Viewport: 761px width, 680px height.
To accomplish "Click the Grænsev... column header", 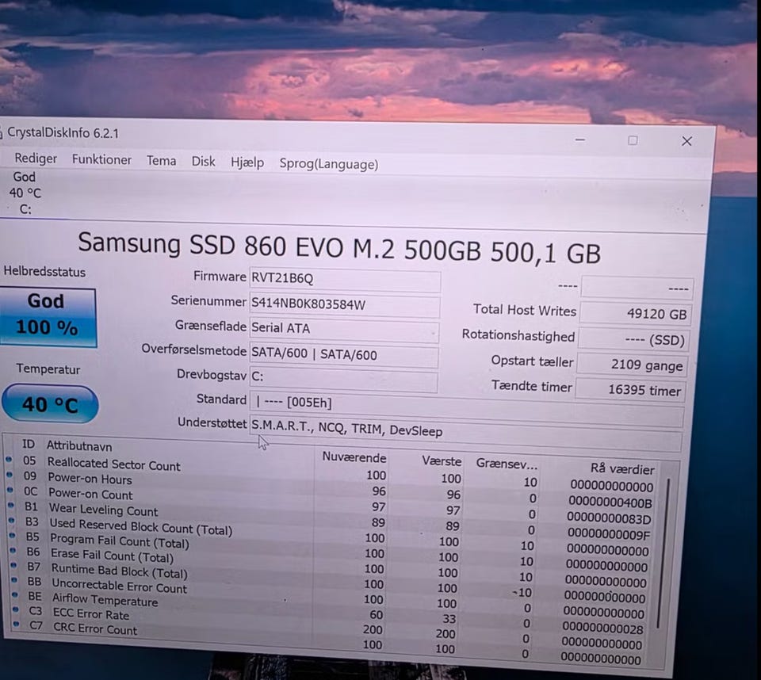I will coord(507,464).
